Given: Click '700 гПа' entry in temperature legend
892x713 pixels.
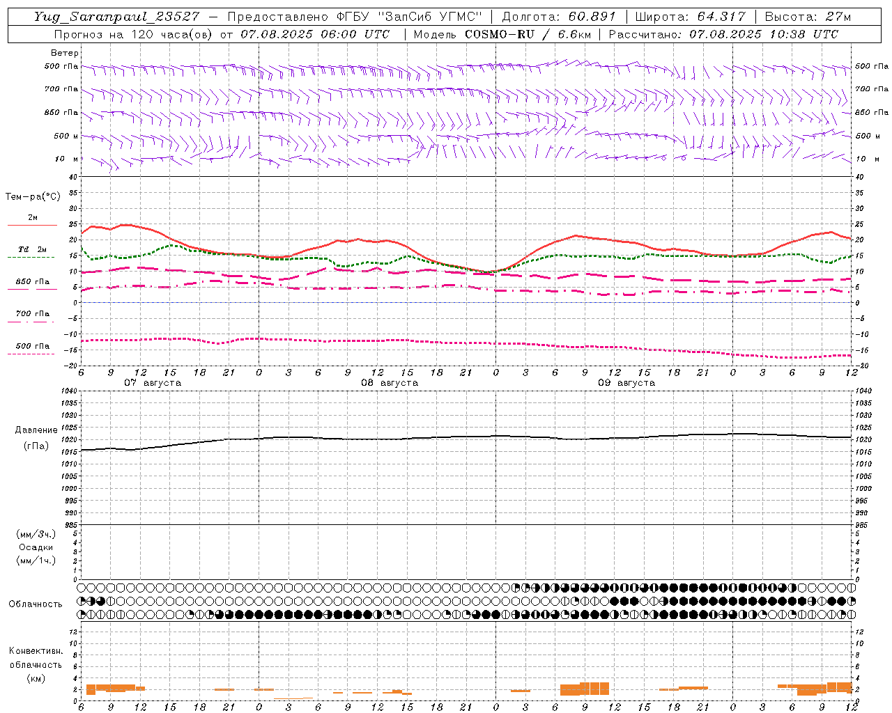Looking at the screenshot, I should click(x=32, y=314).
